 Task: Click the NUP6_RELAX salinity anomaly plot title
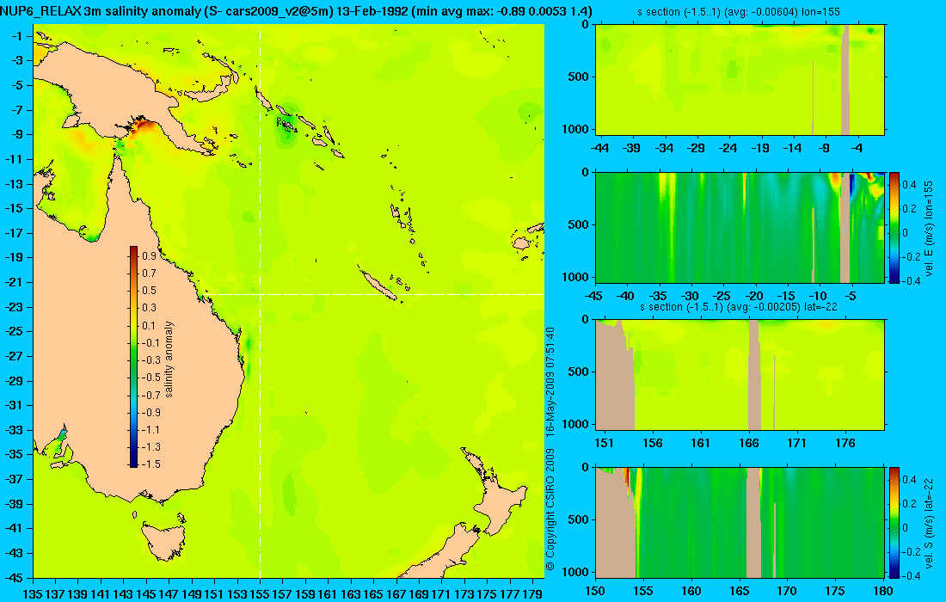point(296,11)
